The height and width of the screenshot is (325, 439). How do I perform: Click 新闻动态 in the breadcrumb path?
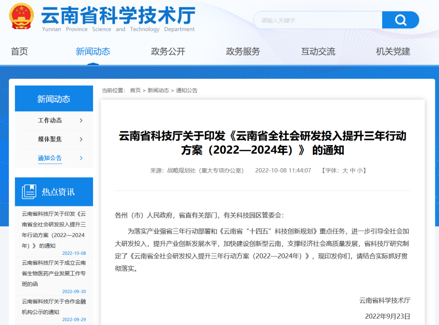[x=158, y=91]
